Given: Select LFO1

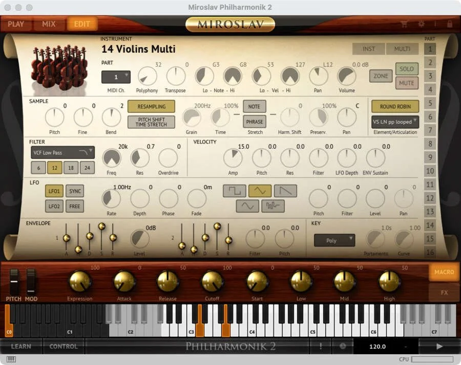Looking at the screenshot, I should tap(54, 191).
